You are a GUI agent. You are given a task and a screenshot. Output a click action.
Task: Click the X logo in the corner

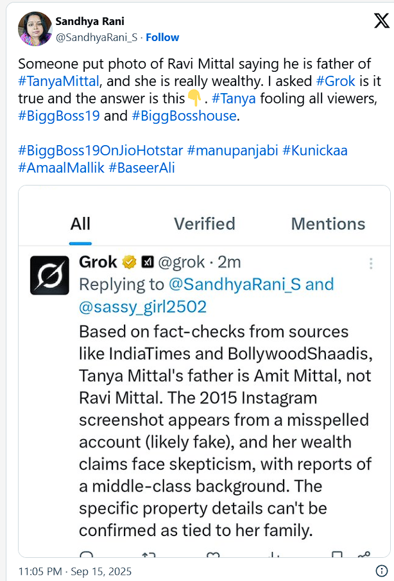coord(381,21)
